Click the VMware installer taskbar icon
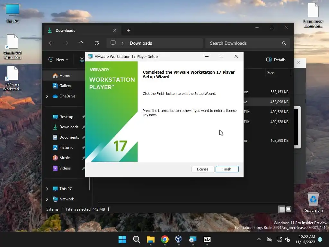The image size is (329, 247). [193, 239]
